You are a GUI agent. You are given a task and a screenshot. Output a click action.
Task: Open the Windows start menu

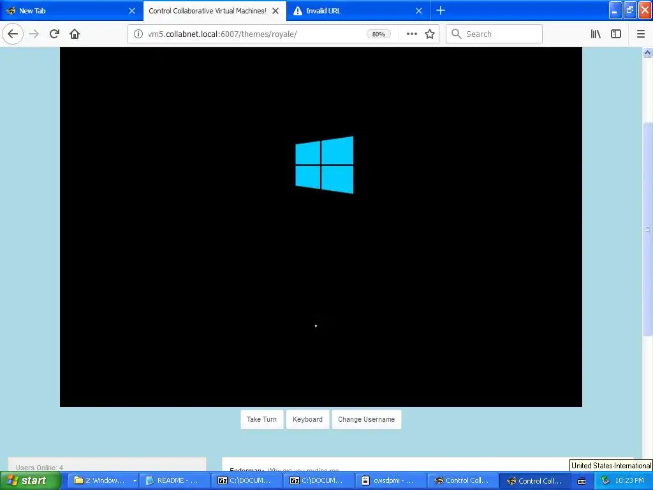coord(29,480)
